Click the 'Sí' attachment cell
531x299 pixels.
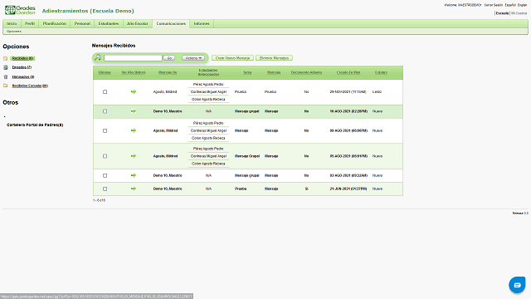[x=306, y=189]
